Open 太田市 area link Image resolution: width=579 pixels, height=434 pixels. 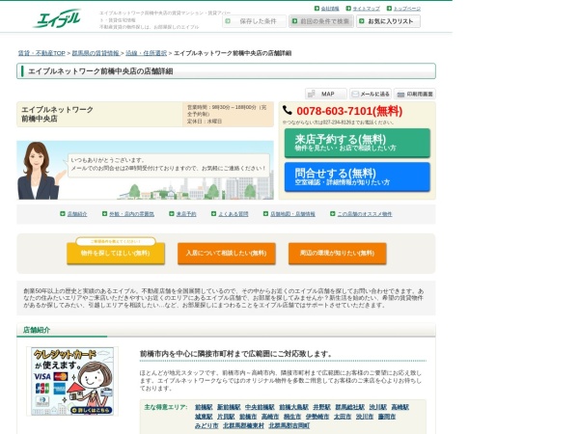tap(343, 417)
